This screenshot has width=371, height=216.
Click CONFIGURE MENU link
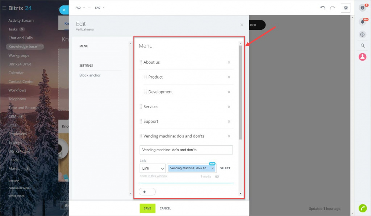click(20, 188)
